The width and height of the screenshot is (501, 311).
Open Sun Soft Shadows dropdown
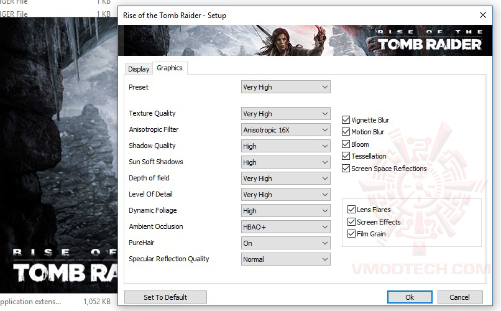point(286,162)
